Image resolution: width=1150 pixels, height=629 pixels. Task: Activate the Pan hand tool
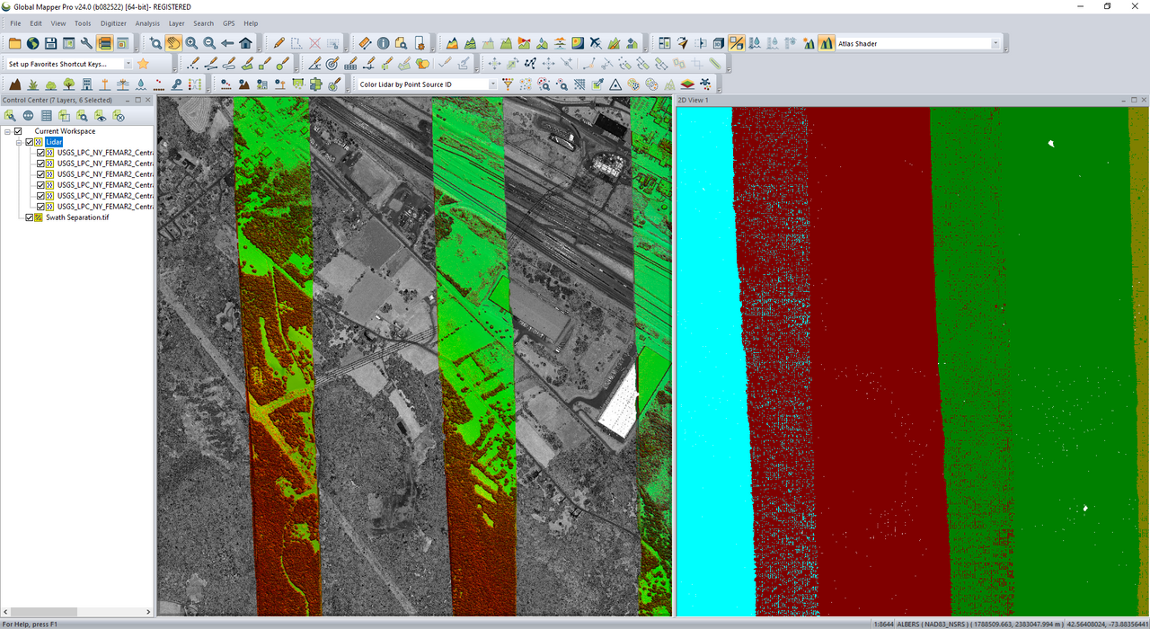(173, 43)
